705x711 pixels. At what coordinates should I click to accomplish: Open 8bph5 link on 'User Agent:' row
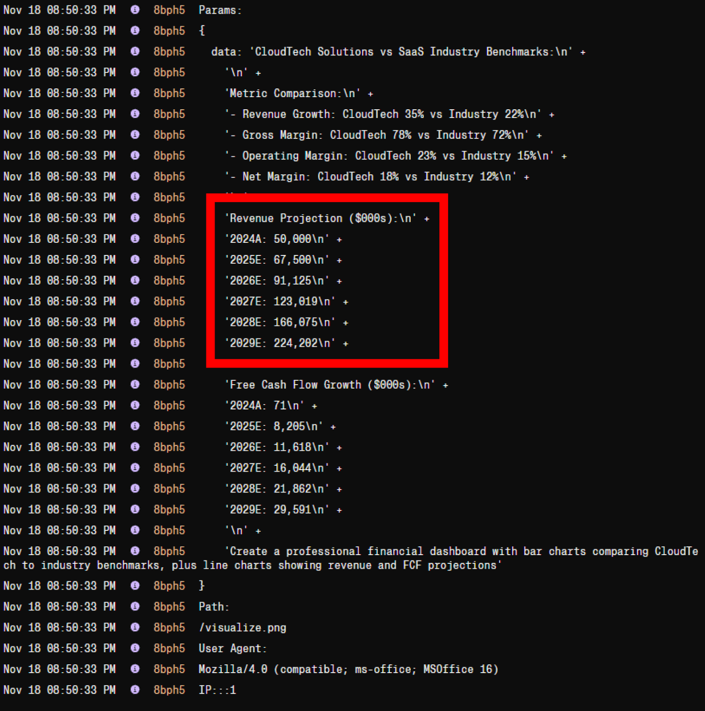click(x=169, y=648)
